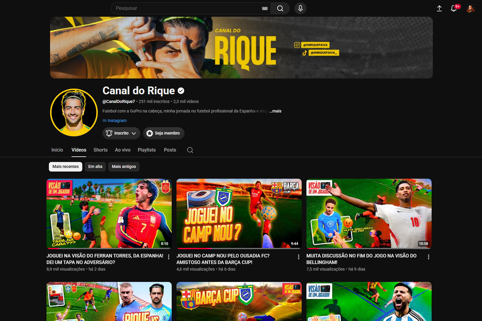Play the Joguei no Camp Nou thumbnail
482x321 pixels.
click(x=239, y=214)
